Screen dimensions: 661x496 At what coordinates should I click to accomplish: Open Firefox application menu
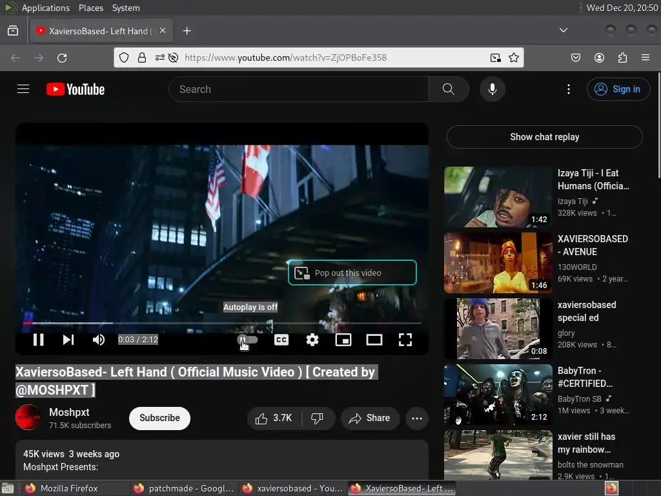pyautogui.click(x=646, y=57)
